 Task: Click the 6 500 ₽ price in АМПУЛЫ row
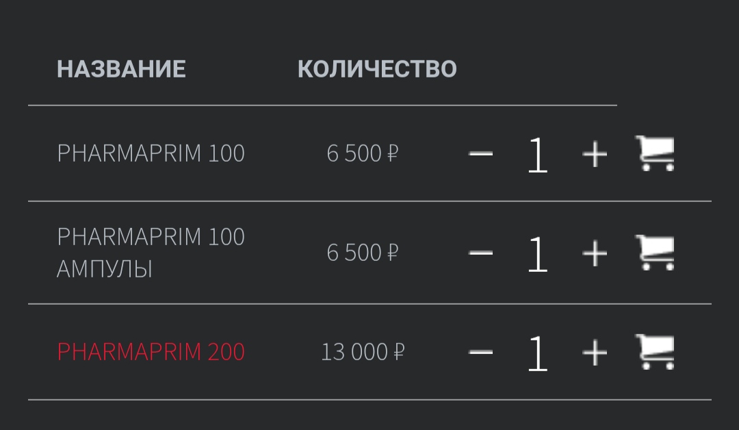pyautogui.click(x=363, y=253)
